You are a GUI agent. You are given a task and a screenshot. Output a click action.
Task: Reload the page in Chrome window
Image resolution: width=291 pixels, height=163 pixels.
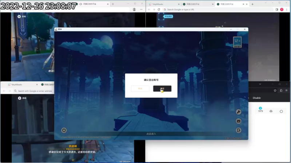(159, 9)
